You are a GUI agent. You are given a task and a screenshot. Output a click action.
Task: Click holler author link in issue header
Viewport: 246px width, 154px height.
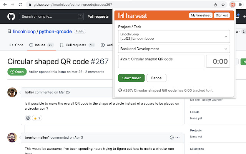coord(33,72)
